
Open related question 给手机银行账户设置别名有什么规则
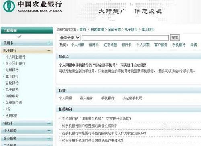[x=89, y=126]
